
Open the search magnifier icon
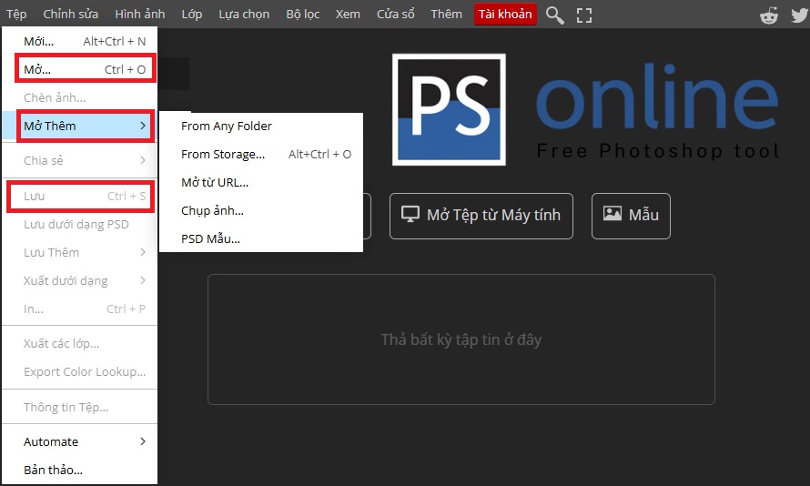coord(555,15)
